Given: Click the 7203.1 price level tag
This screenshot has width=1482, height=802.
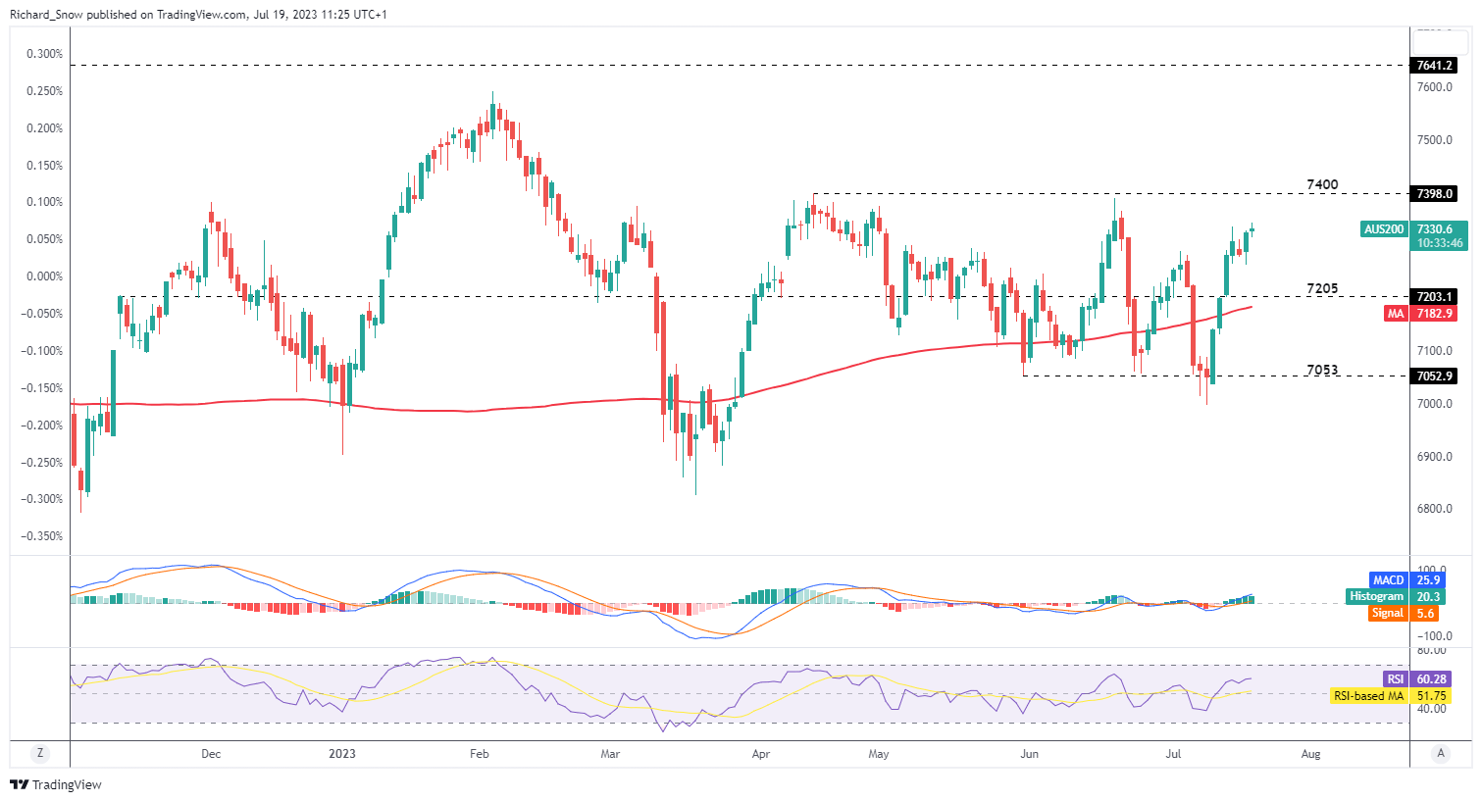Looking at the screenshot, I should [x=1435, y=296].
